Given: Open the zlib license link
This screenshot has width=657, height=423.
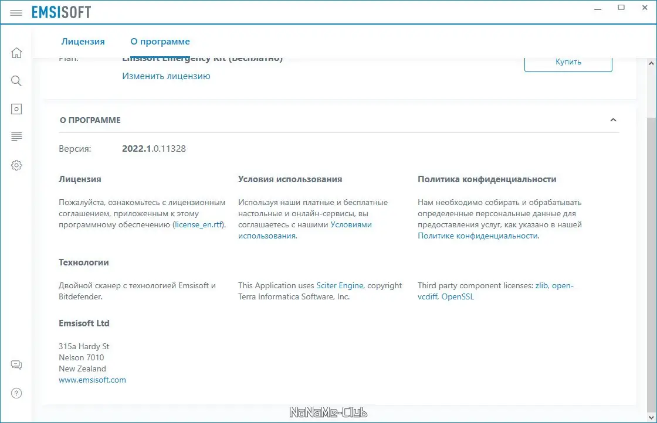Looking at the screenshot, I should 541,285.
